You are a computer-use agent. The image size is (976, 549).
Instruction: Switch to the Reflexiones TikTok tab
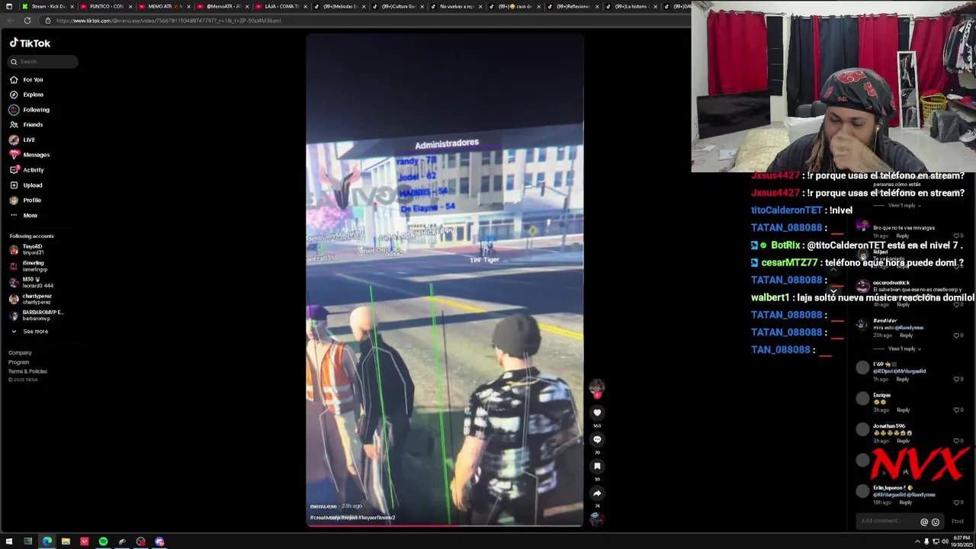point(573,6)
